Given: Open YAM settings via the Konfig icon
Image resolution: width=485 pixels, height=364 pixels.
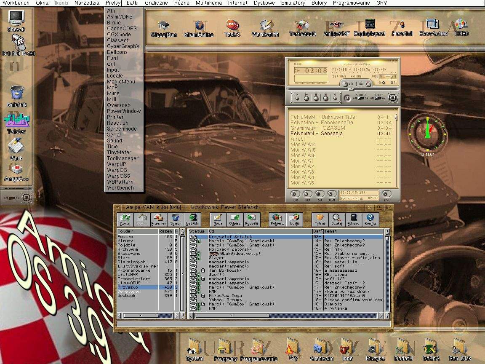Looking at the screenshot, I should coord(370,219).
